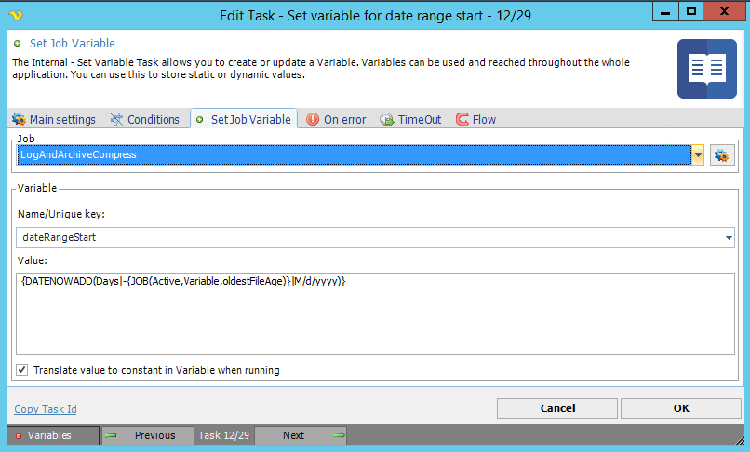The height and width of the screenshot is (452, 750).
Task: Go to the TimeOut tab
Action: pos(410,119)
